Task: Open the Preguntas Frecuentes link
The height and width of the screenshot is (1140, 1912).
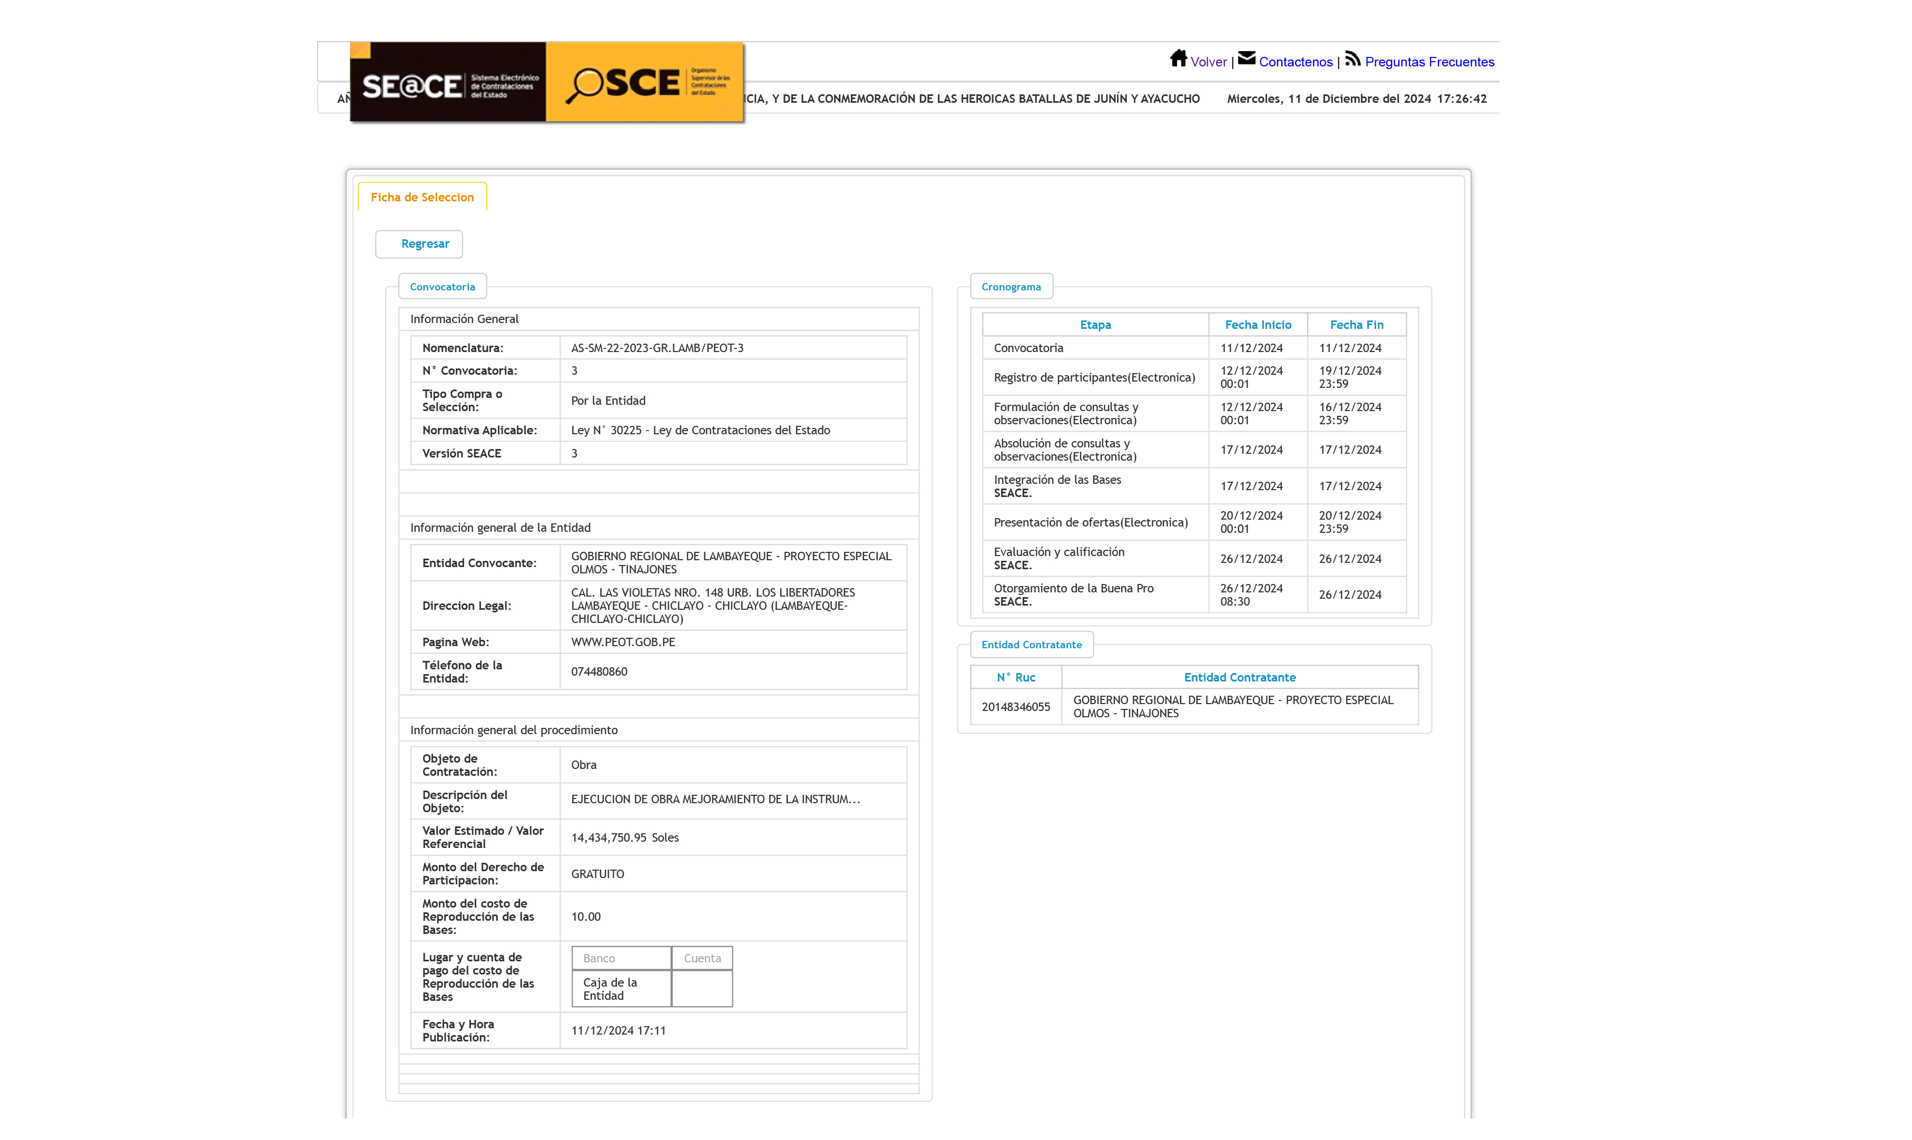Action: click(1429, 62)
